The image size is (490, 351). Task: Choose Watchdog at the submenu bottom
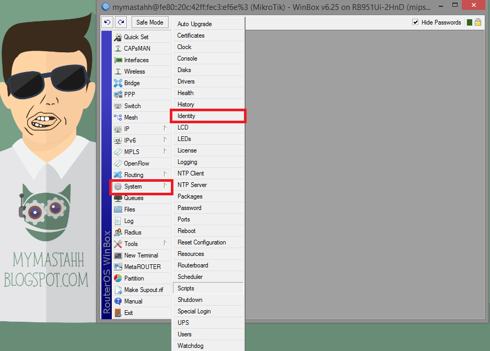pyautogui.click(x=208, y=345)
